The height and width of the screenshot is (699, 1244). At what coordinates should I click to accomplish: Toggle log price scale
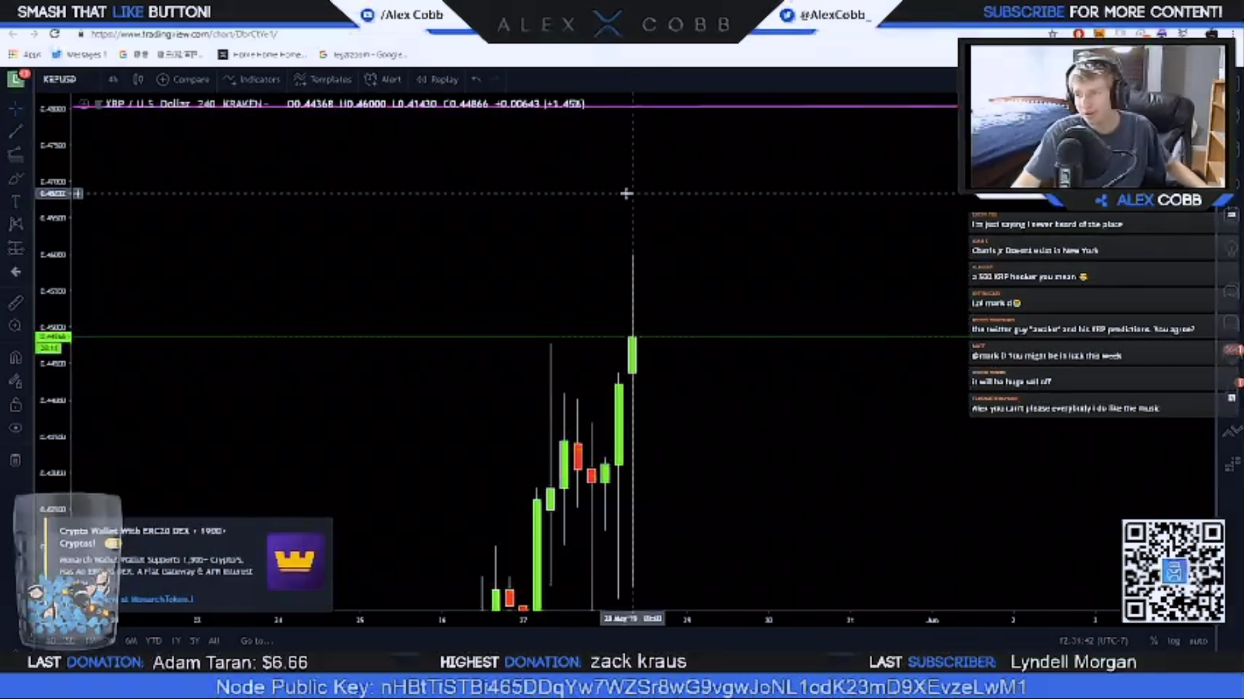pyautogui.click(x=1173, y=641)
